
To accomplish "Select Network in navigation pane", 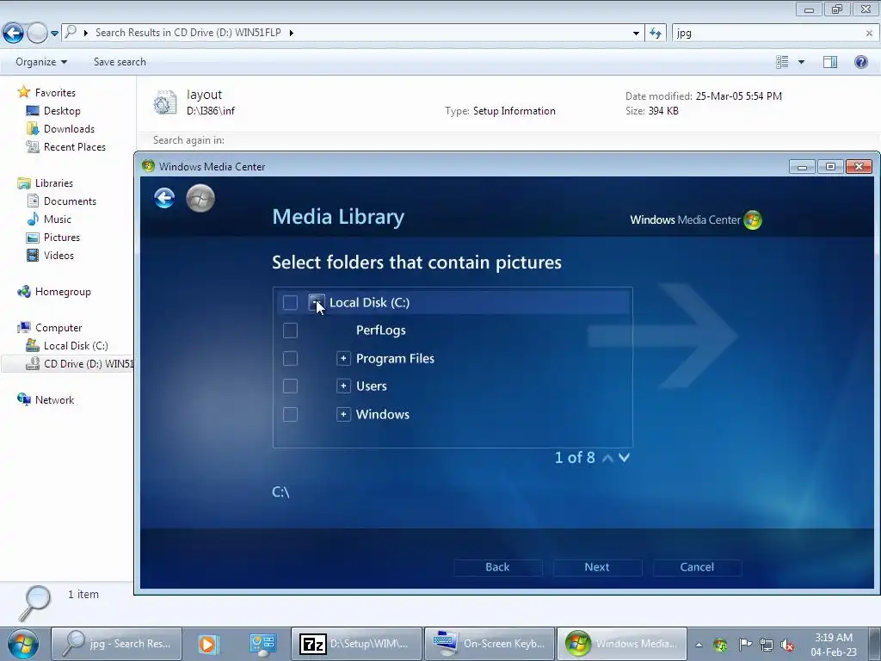I will click(x=54, y=399).
